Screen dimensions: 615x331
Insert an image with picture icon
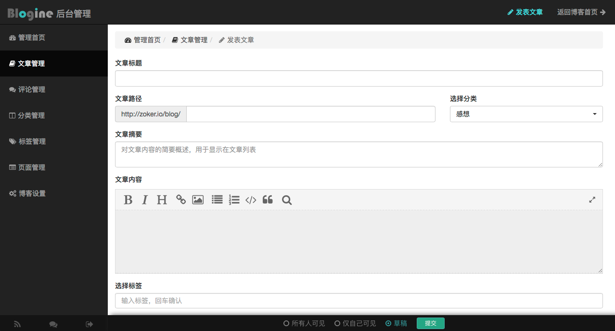(198, 200)
